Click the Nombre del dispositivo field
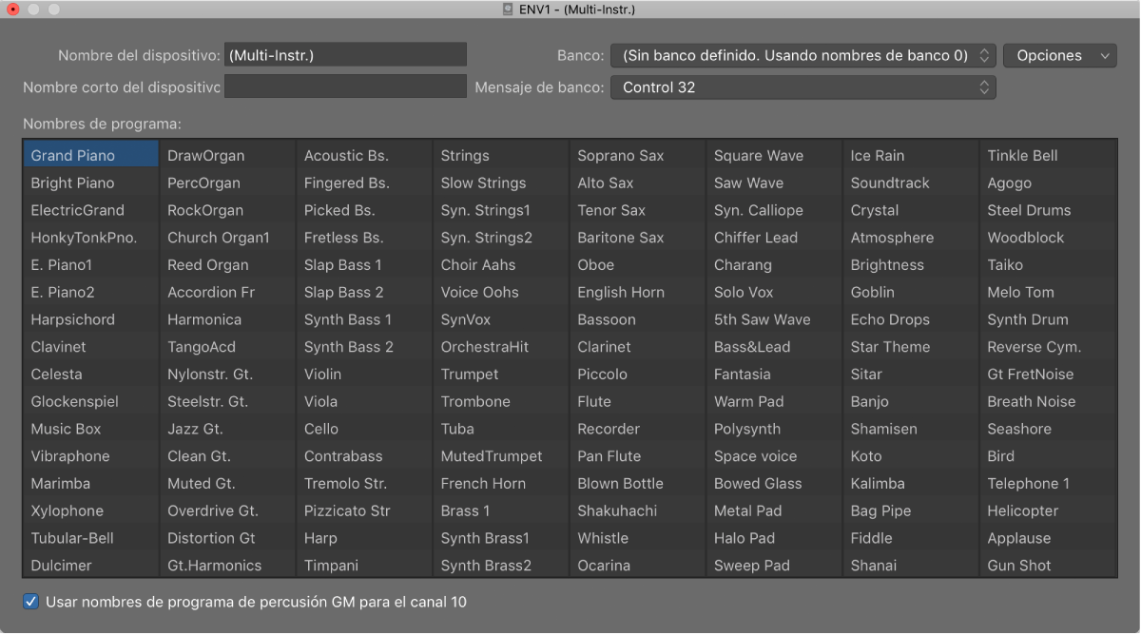The height and width of the screenshot is (635, 1141). [x=345, y=55]
